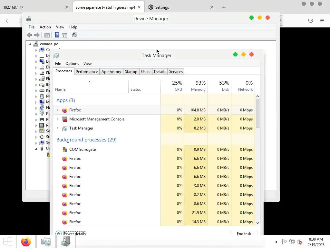Viewport: 330px width, 248px height.
Task: Select the Processes tab
Action: click(x=63, y=71)
